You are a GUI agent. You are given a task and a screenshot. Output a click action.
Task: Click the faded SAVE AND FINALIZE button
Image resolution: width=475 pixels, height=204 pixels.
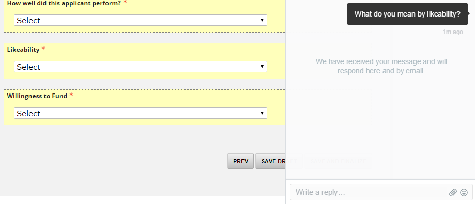pyautogui.click(x=338, y=161)
